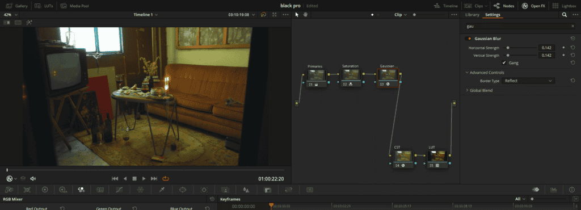Toggle loop playback button

pos(166,179)
